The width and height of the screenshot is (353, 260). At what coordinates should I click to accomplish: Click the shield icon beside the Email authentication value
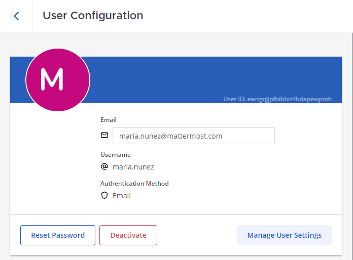tap(104, 195)
